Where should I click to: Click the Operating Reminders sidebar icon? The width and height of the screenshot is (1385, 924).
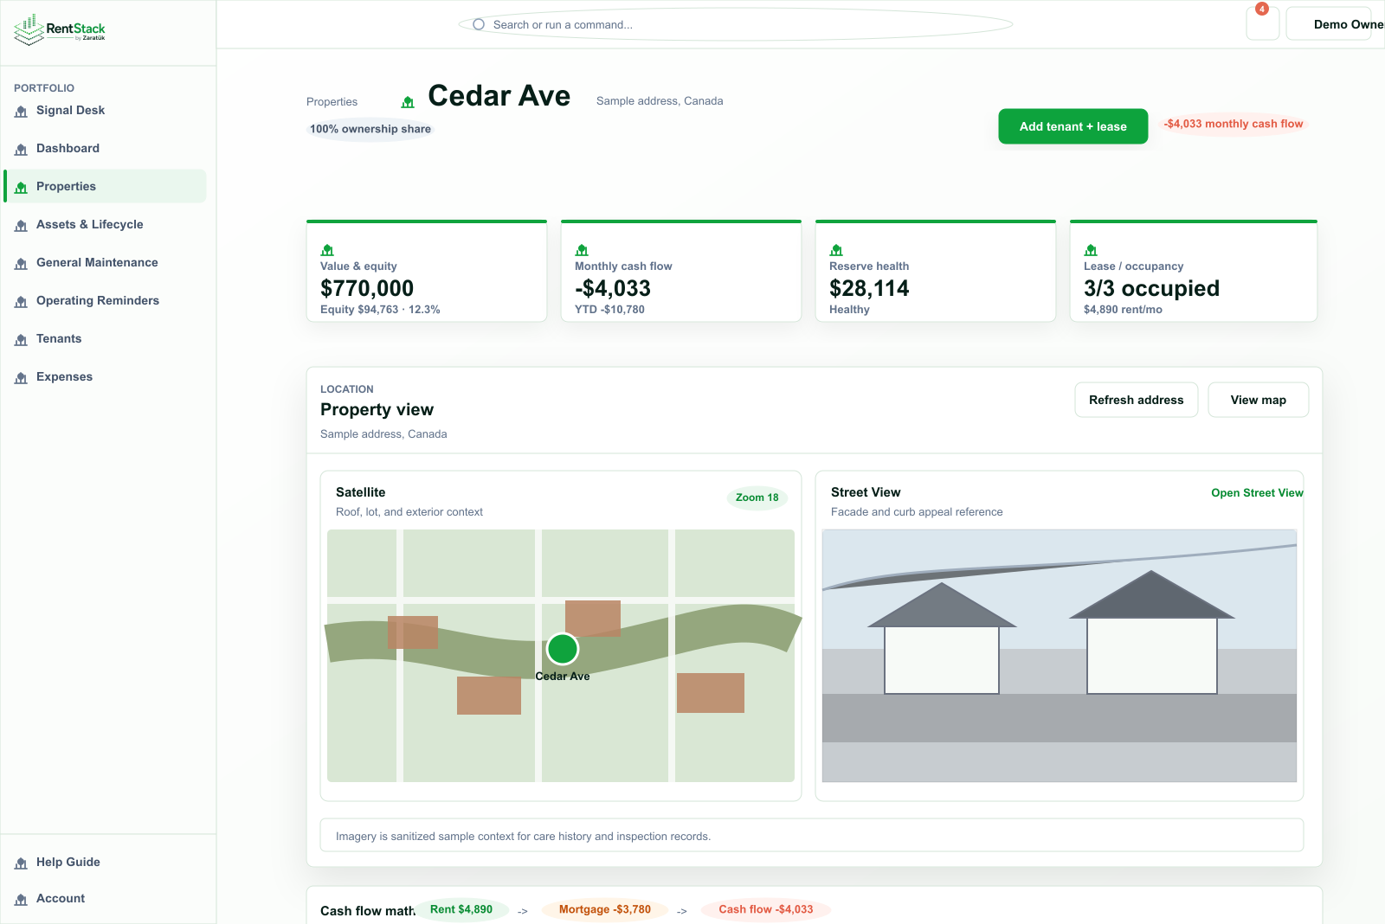pos(21,302)
